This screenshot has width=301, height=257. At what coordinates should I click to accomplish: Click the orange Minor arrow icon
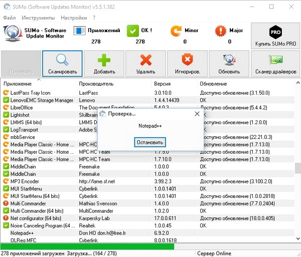point(176,31)
